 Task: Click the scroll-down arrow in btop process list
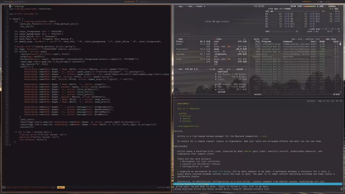[x=340, y=92]
